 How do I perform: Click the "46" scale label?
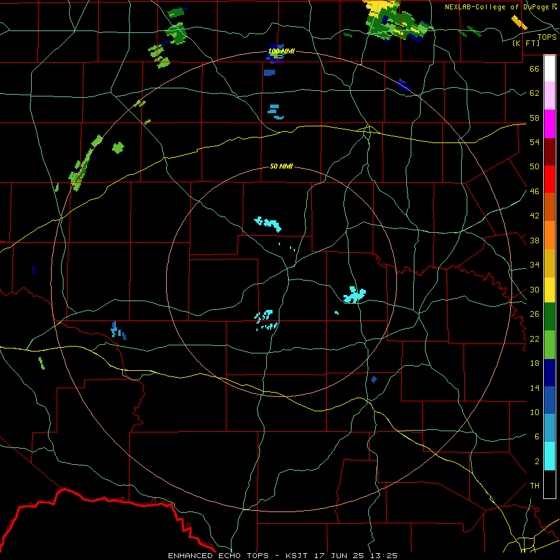click(534, 192)
